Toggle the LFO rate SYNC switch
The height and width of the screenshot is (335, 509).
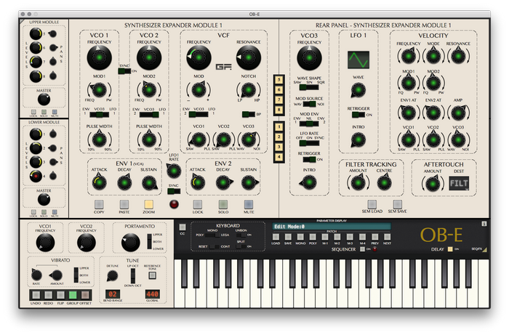pos(174,191)
